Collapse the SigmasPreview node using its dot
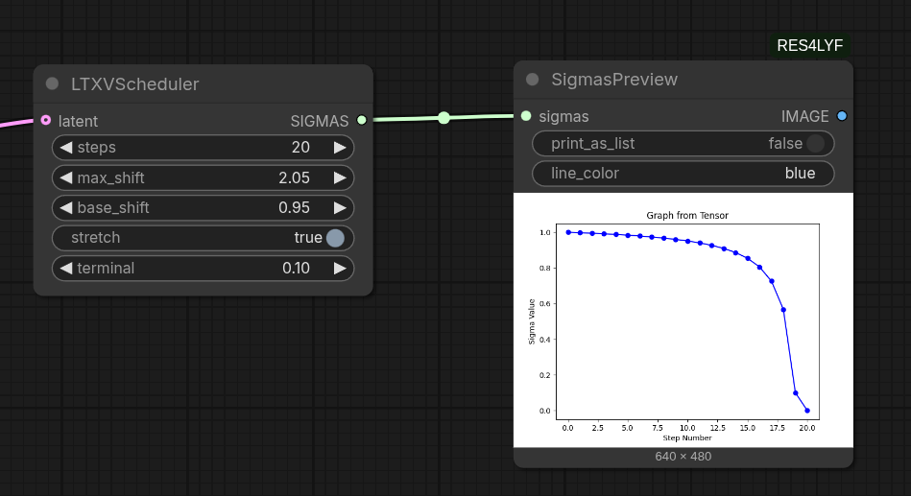 coord(532,79)
